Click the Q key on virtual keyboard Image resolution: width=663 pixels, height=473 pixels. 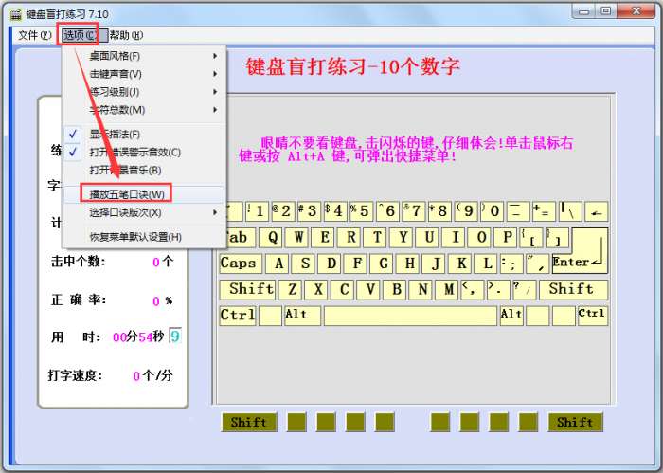(x=274, y=237)
